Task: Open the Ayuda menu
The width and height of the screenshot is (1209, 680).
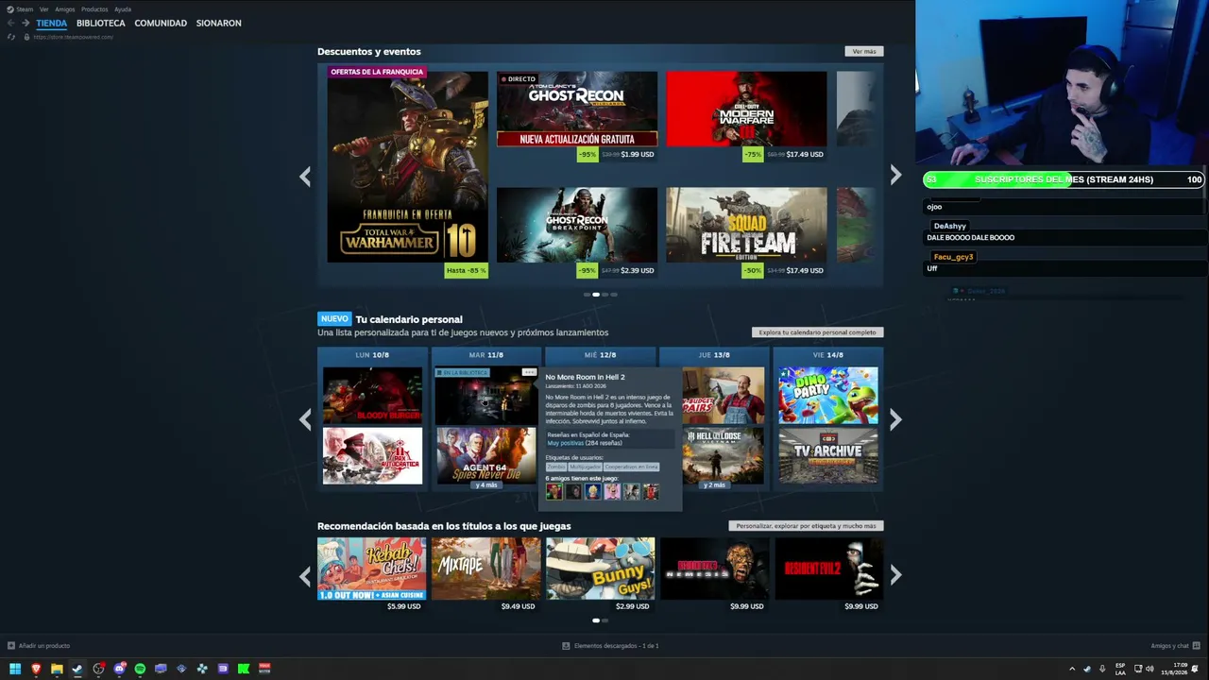Action: 123,9
